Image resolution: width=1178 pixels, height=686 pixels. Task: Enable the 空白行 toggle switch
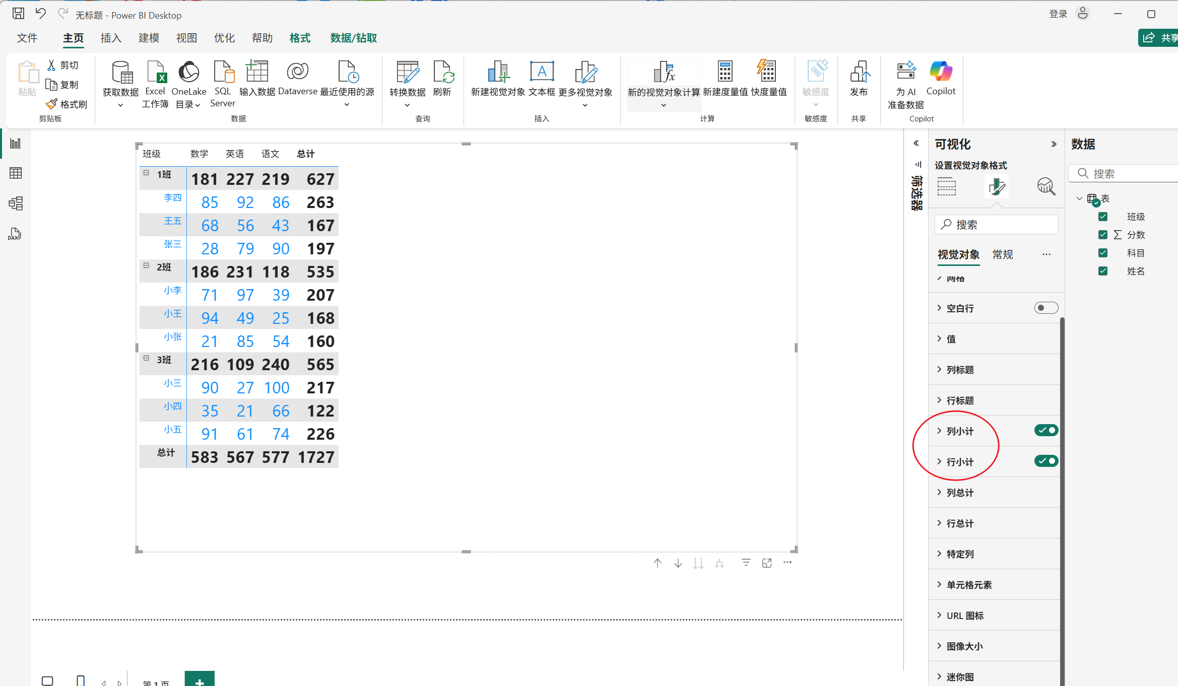1046,308
